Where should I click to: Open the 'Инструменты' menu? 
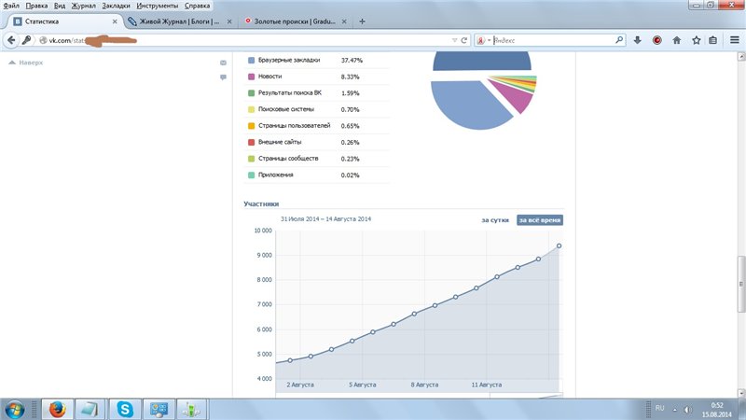157,6
